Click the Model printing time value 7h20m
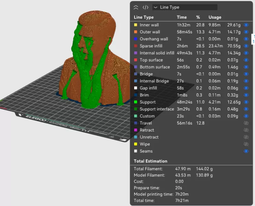 coord(182,194)
